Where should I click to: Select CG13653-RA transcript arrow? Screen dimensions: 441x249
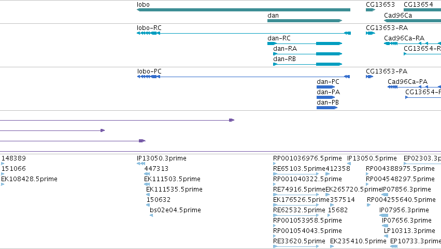click(371, 33)
